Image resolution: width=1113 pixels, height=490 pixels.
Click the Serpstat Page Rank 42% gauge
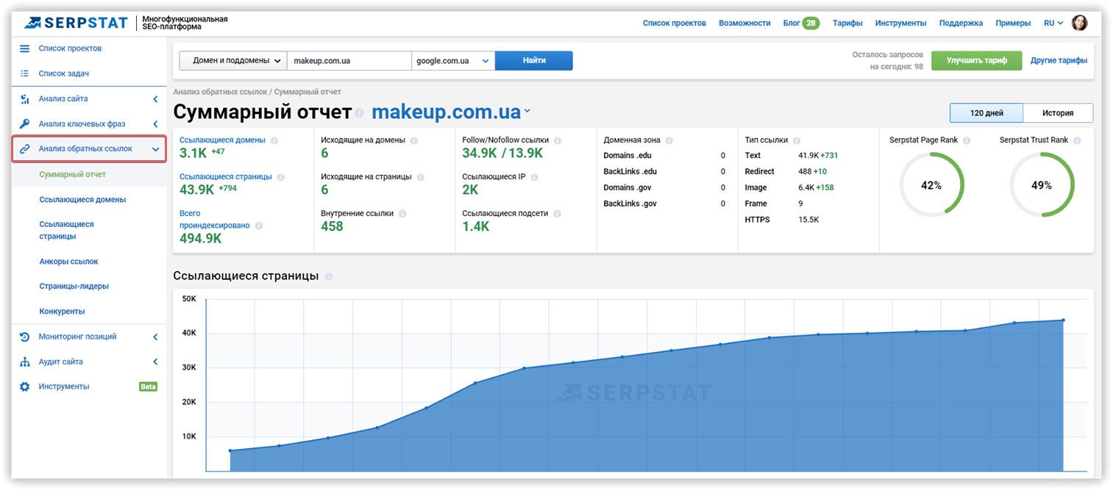click(x=931, y=185)
